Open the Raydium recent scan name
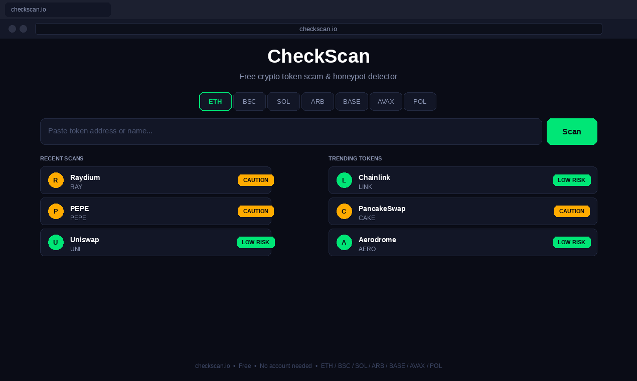The height and width of the screenshot is (381, 637). (85, 177)
